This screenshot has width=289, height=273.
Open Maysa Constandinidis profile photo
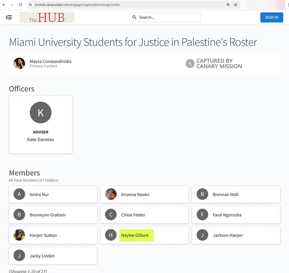point(19,63)
